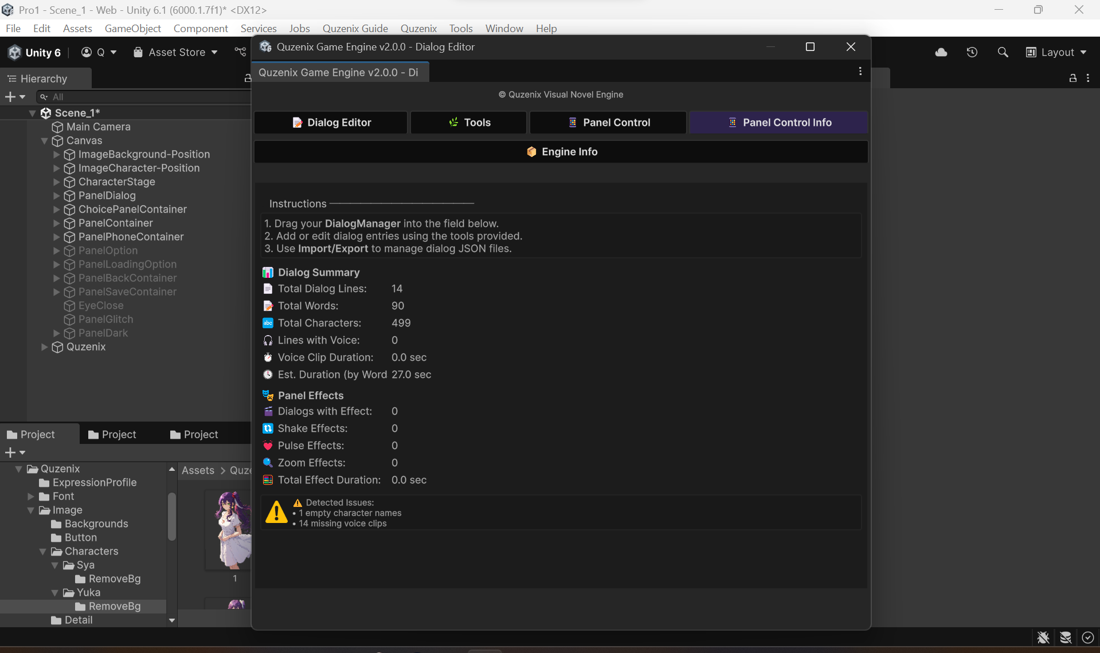Open the Unity Cloud panel
This screenshot has width=1100, height=653.
click(x=941, y=52)
